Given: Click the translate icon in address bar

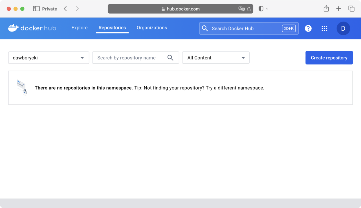Looking at the screenshot, I should 241,9.
